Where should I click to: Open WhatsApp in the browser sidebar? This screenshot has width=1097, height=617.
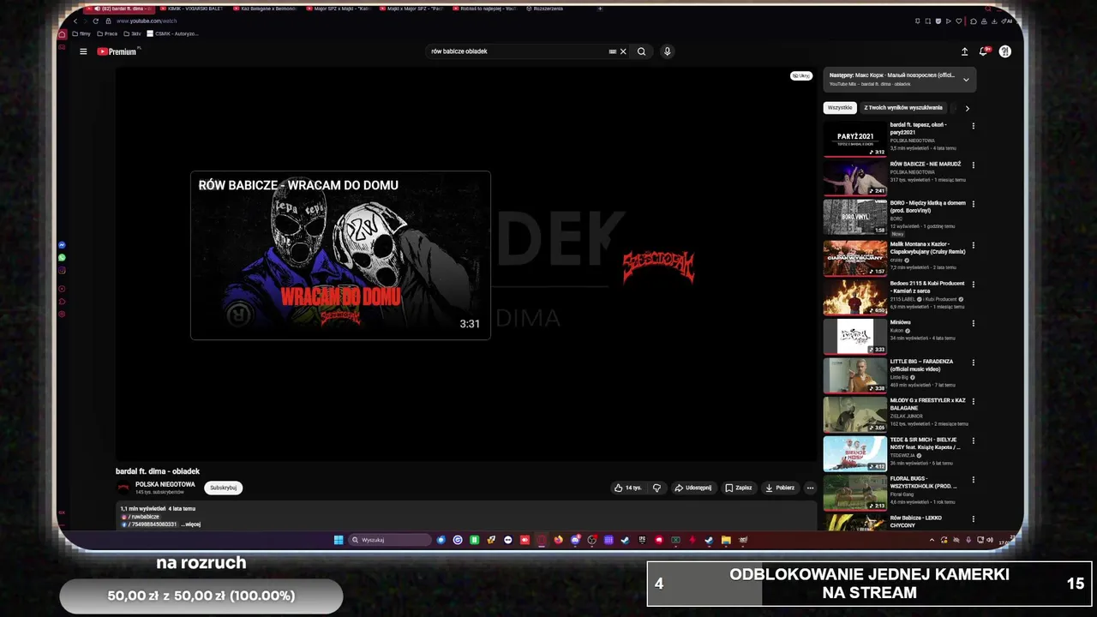(62, 258)
